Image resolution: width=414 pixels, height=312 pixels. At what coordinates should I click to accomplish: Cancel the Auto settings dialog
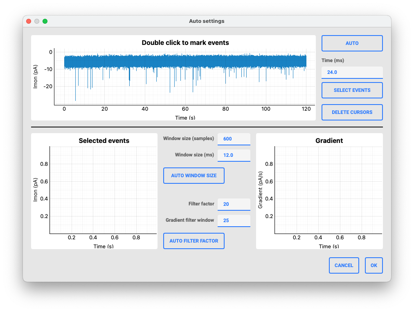pos(344,265)
